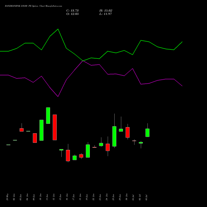This screenshot has width=207, height=207.
Task: Click the 16 Jun date label
Action: click(67, 197)
